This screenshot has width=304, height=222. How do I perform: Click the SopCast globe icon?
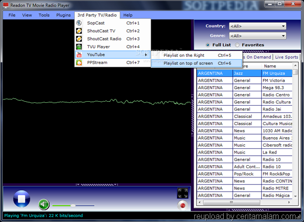(79, 23)
